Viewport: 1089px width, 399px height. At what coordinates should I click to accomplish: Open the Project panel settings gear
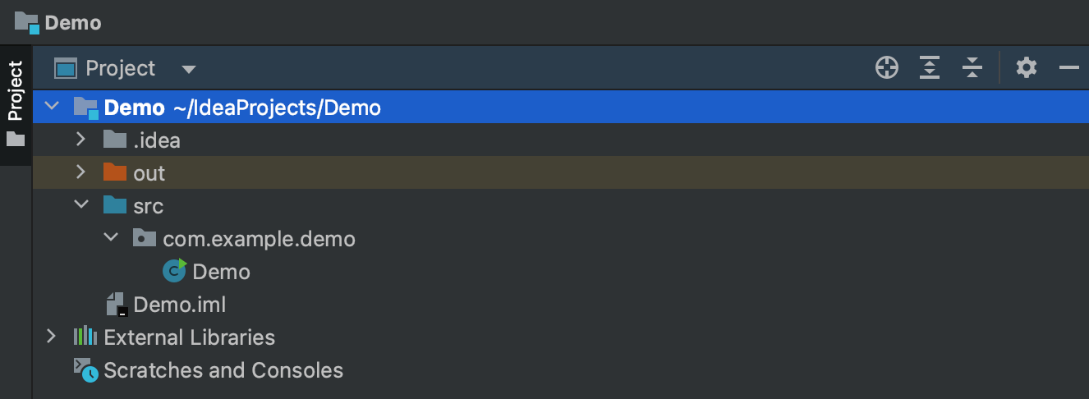tap(1027, 68)
